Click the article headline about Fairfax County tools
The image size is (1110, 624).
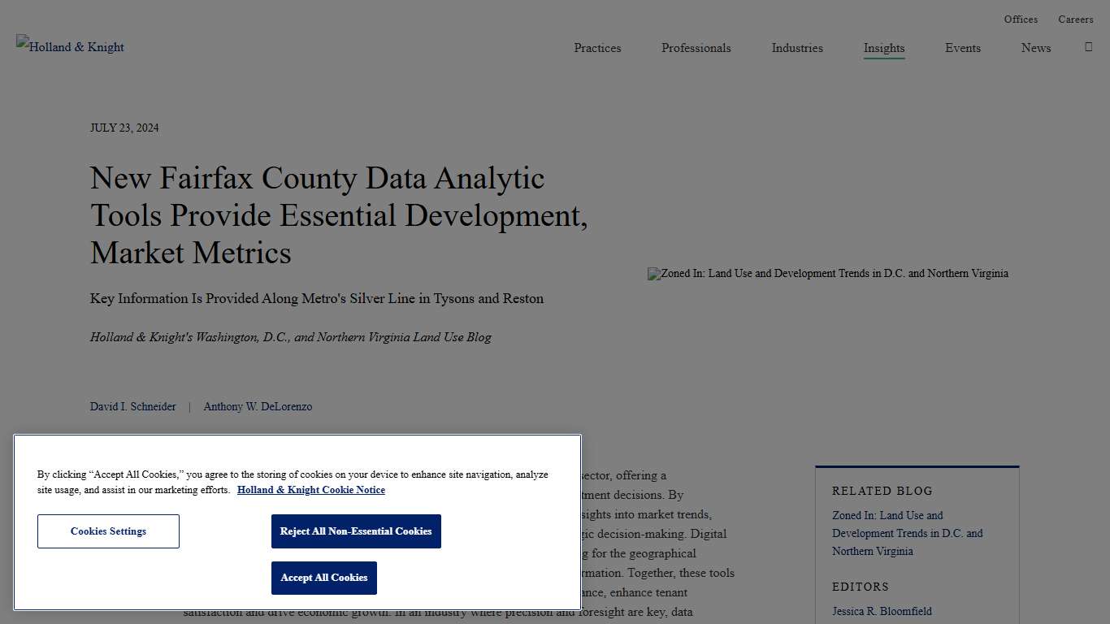(339, 215)
